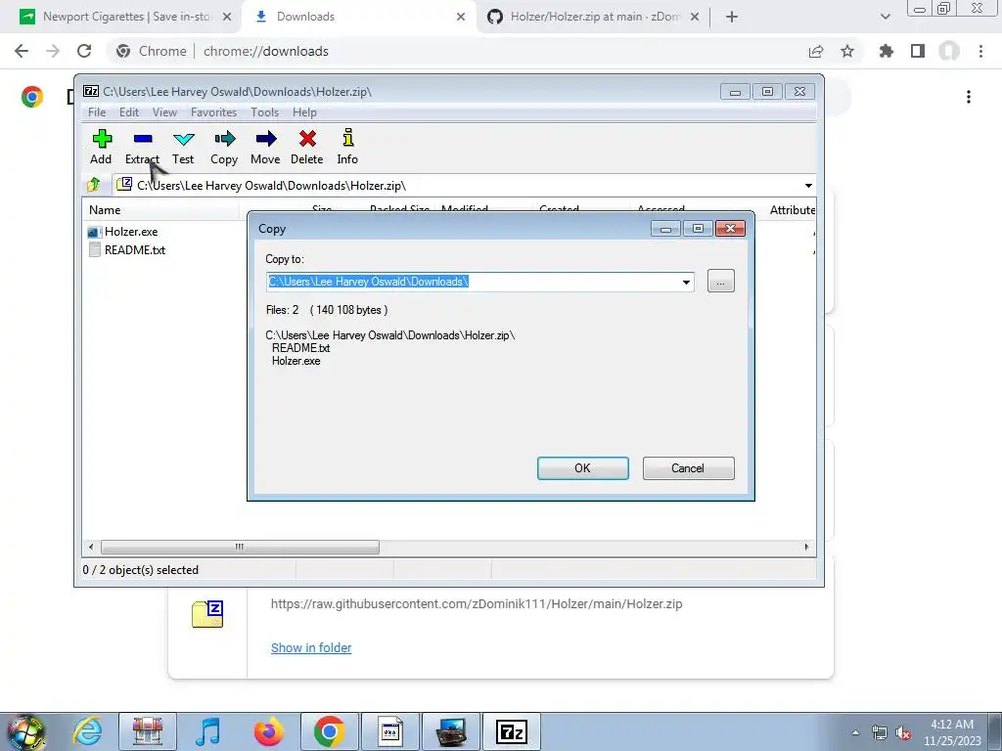
Task: Click Cancel in the Copy dialog
Action: 688,468
